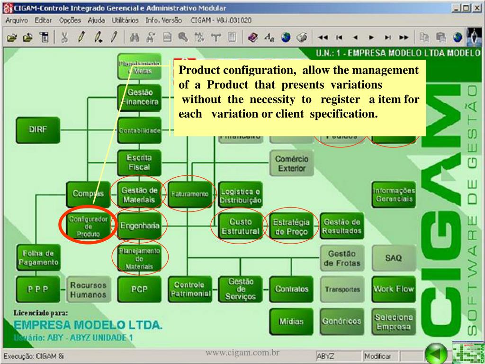The image size is (485, 364).
Task: Open the Work Flow module
Action: point(394,289)
